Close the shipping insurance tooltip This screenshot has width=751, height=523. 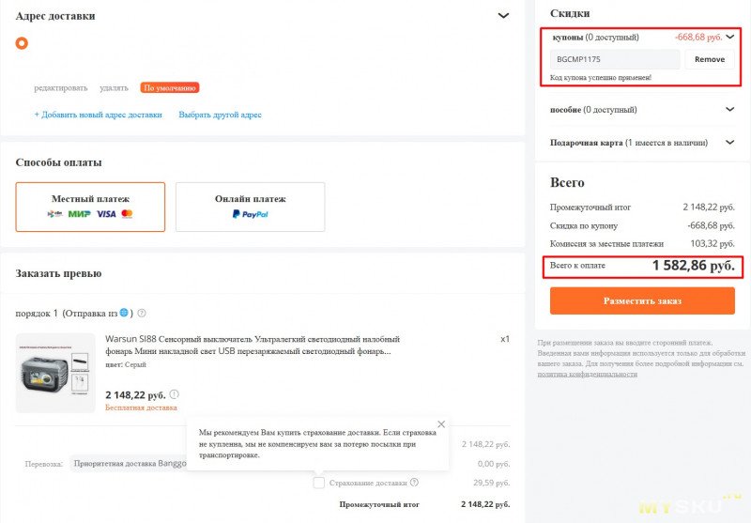(x=441, y=424)
